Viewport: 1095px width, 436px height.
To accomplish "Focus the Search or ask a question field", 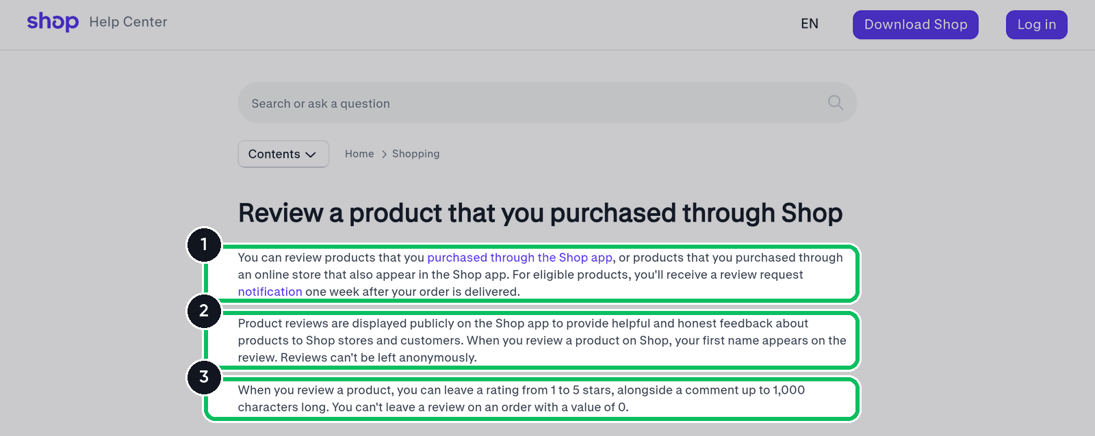I will (547, 103).
